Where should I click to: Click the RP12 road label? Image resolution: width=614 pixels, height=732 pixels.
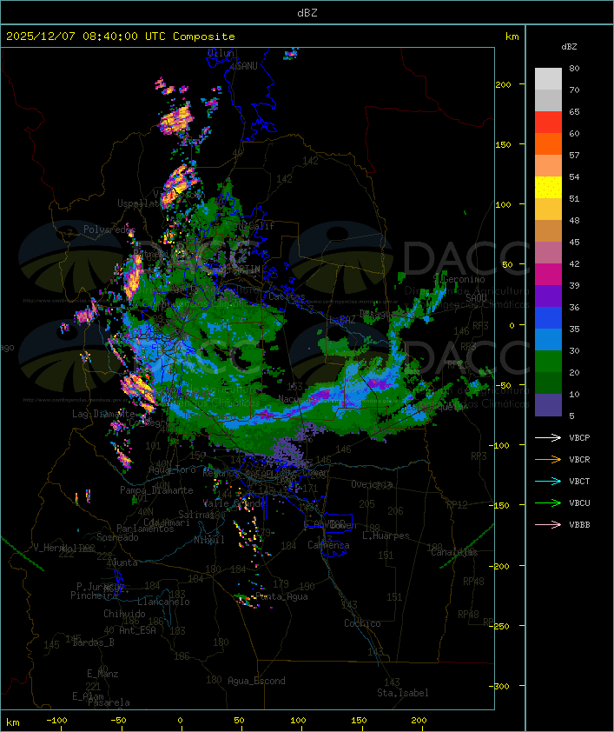click(x=457, y=504)
